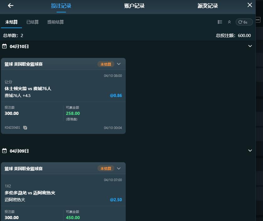This screenshot has width=263, height=221.
Task: Click the 6s auto-refresh button
Action: 244,22
